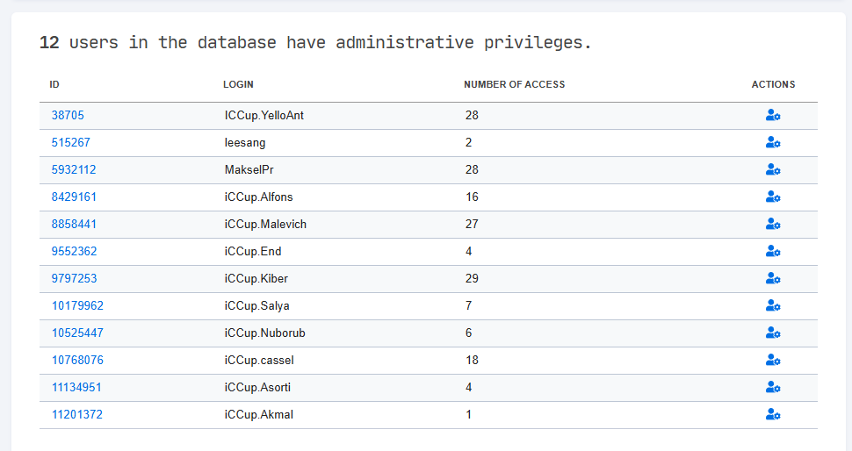The height and width of the screenshot is (451, 852).
Task: Open the 5932112 ID link
Action: (74, 169)
